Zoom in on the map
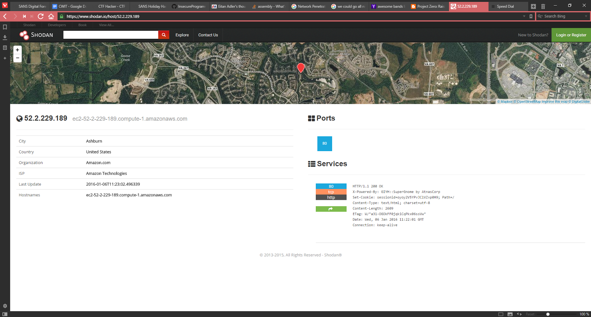This screenshot has height=317, width=591. click(x=17, y=50)
